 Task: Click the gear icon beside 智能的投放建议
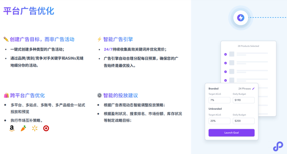tap(99, 95)
